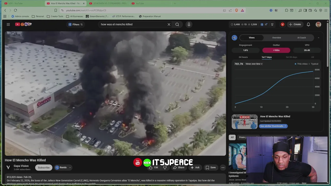Click the Create button
Viewport: 331px width, 186px height.
click(295, 24)
